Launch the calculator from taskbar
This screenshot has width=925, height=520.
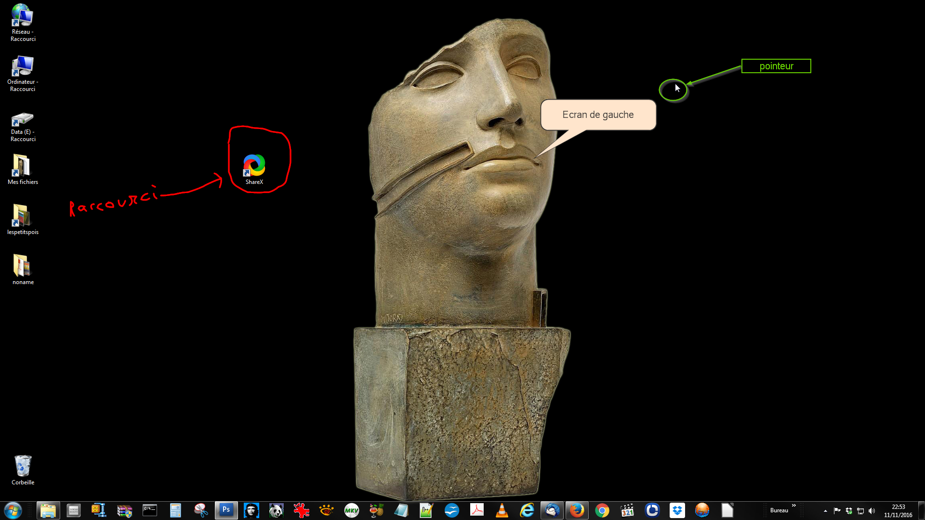pos(175,510)
